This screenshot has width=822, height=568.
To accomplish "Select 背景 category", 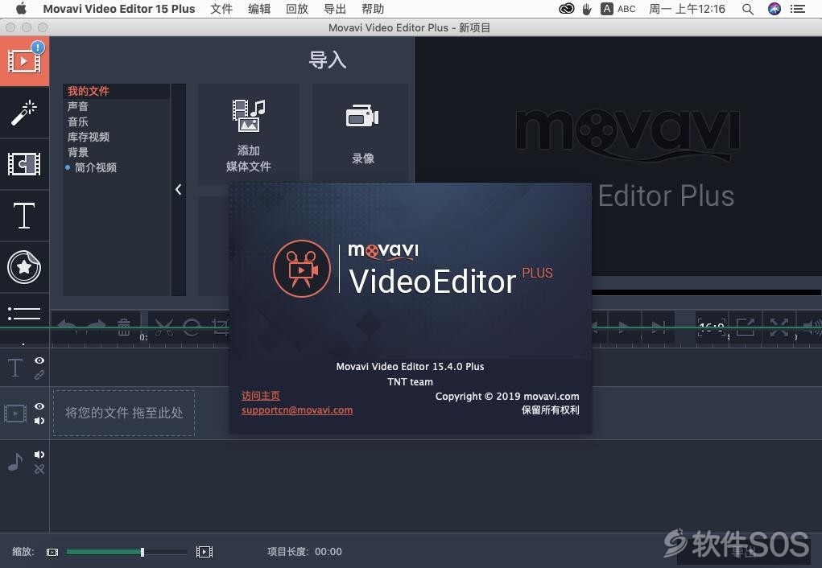I will click(77, 152).
